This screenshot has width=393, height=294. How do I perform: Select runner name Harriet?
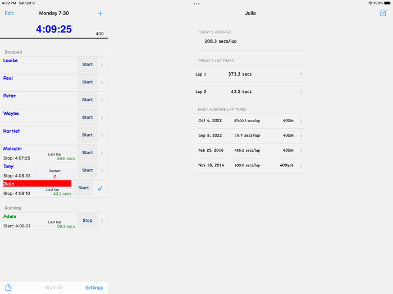12,131
